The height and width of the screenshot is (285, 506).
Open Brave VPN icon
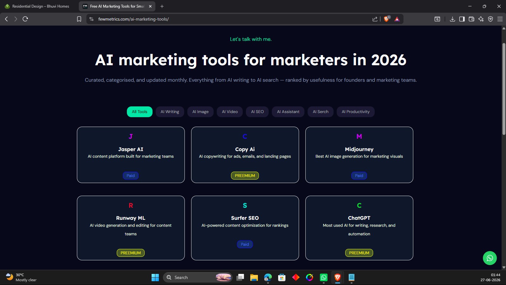point(490,19)
